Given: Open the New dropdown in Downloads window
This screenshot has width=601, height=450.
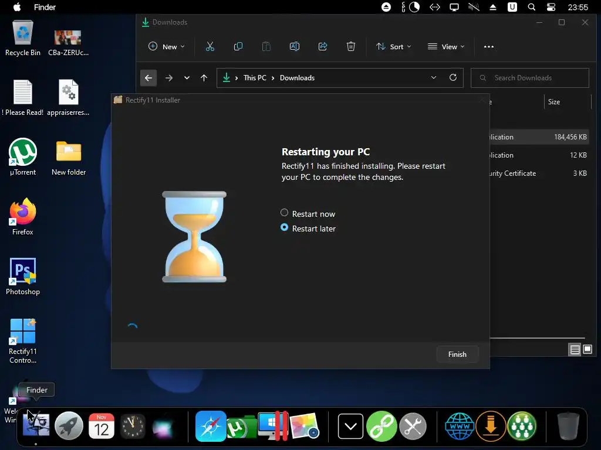Looking at the screenshot, I should tap(166, 47).
